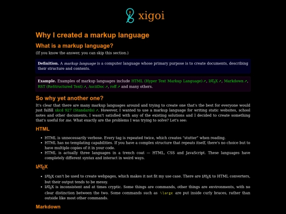This screenshot has width=286, height=214.
Task: Open the roff link
Action: click(x=115, y=87)
